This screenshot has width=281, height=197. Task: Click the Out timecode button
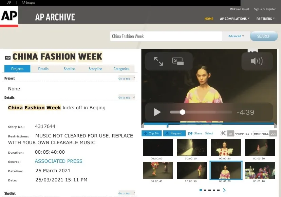click(x=273, y=134)
